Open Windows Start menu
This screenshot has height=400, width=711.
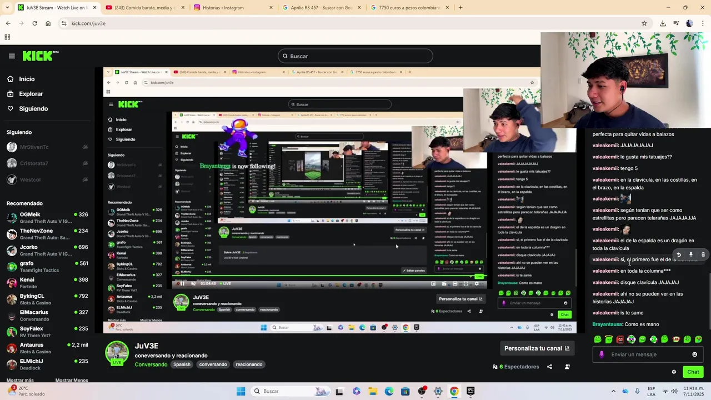(x=241, y=391)
